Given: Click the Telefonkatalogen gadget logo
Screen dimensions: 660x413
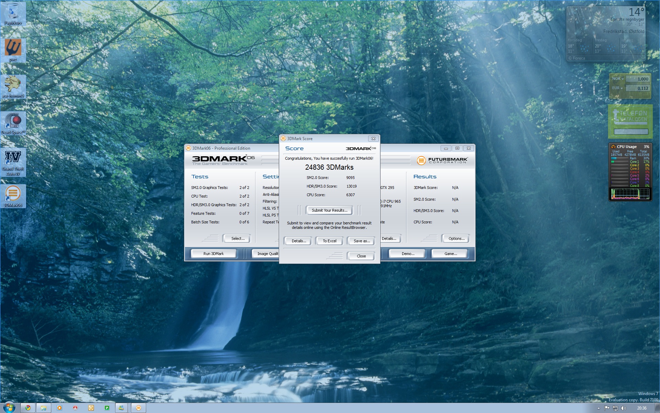Looking at the screenshot, I should (x=631, y=116).
